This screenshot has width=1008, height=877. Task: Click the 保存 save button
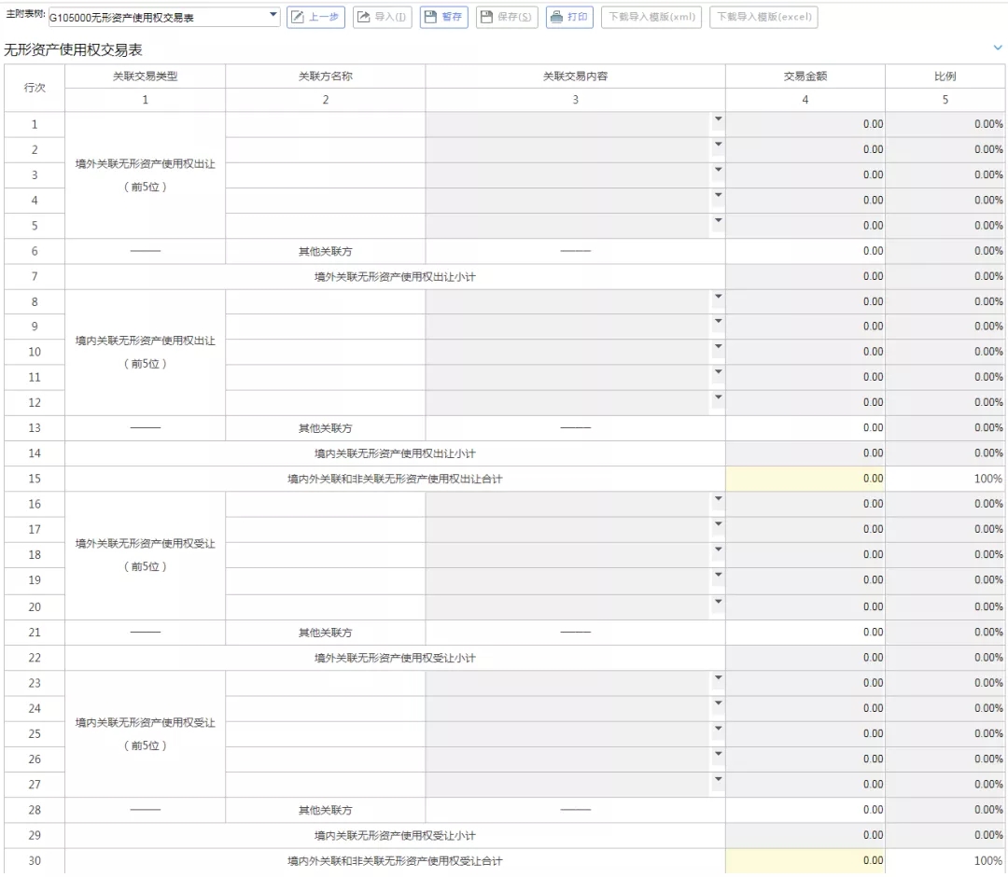click(x=507, y=17)
